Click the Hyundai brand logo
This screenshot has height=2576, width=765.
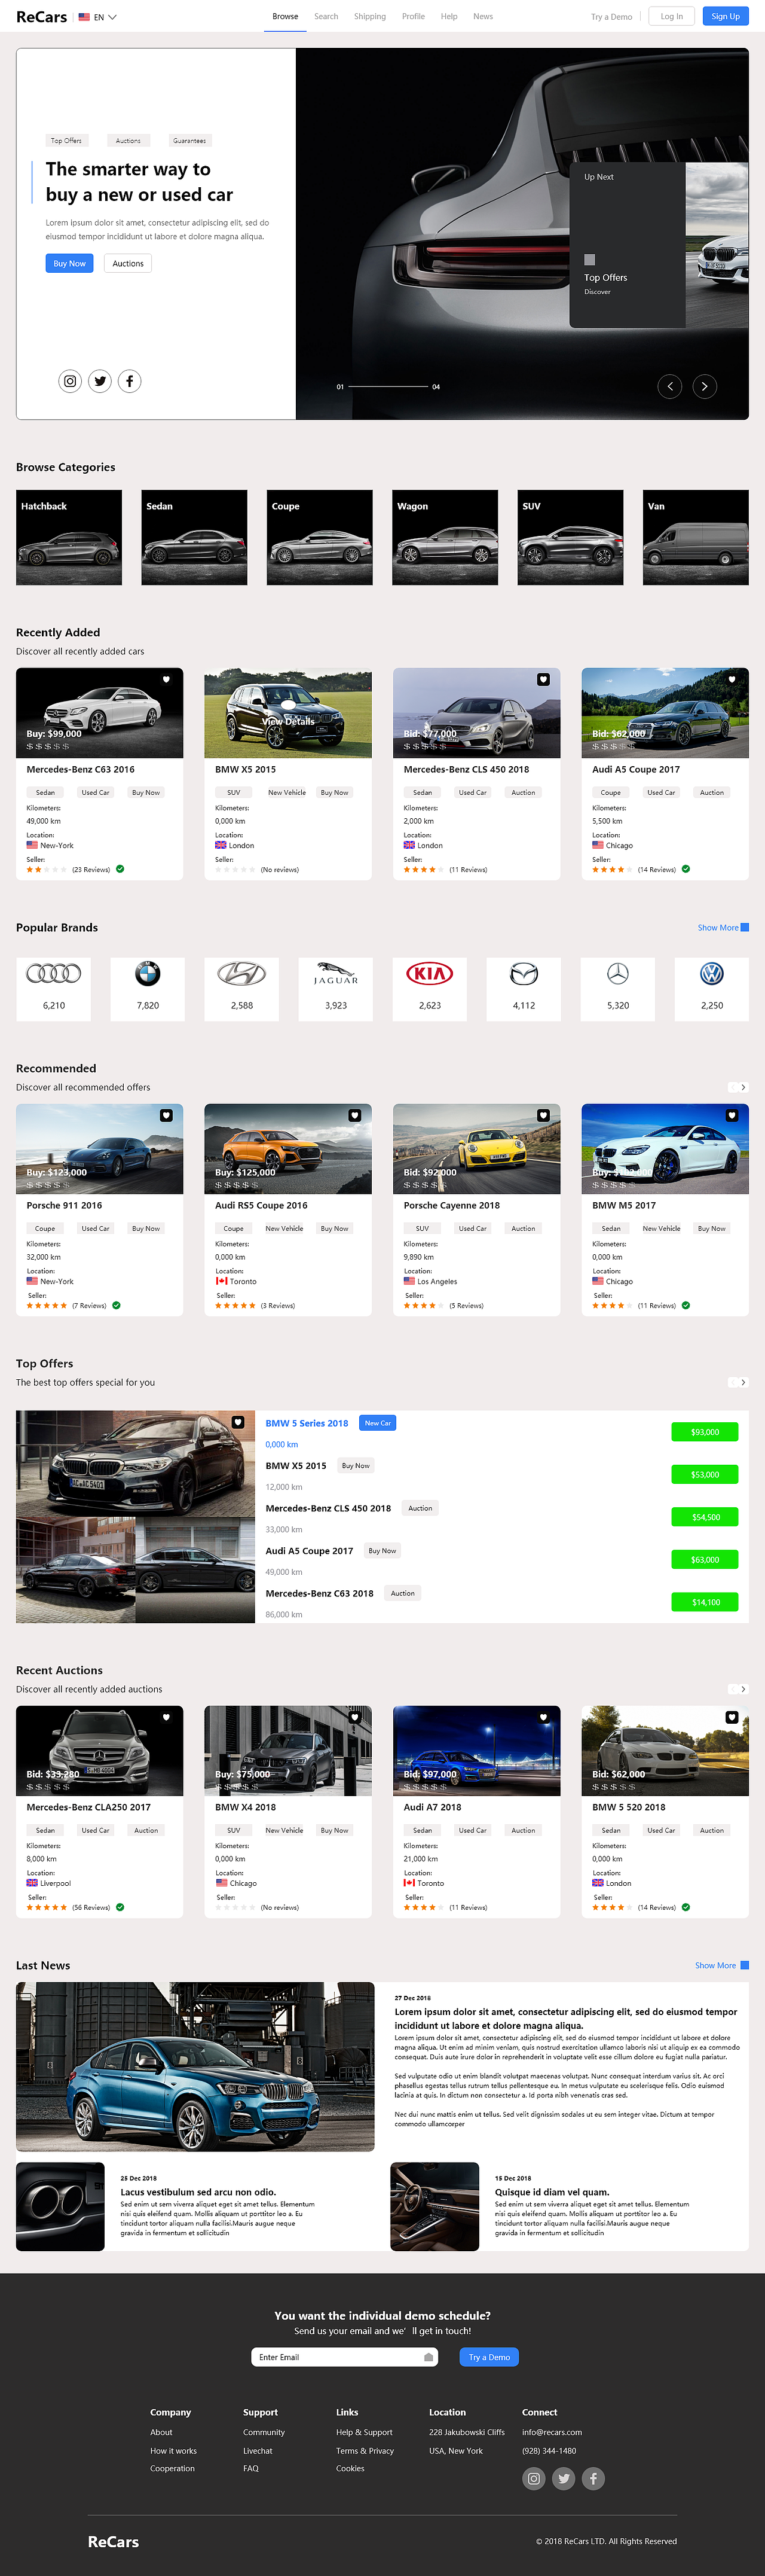(241, 973)
